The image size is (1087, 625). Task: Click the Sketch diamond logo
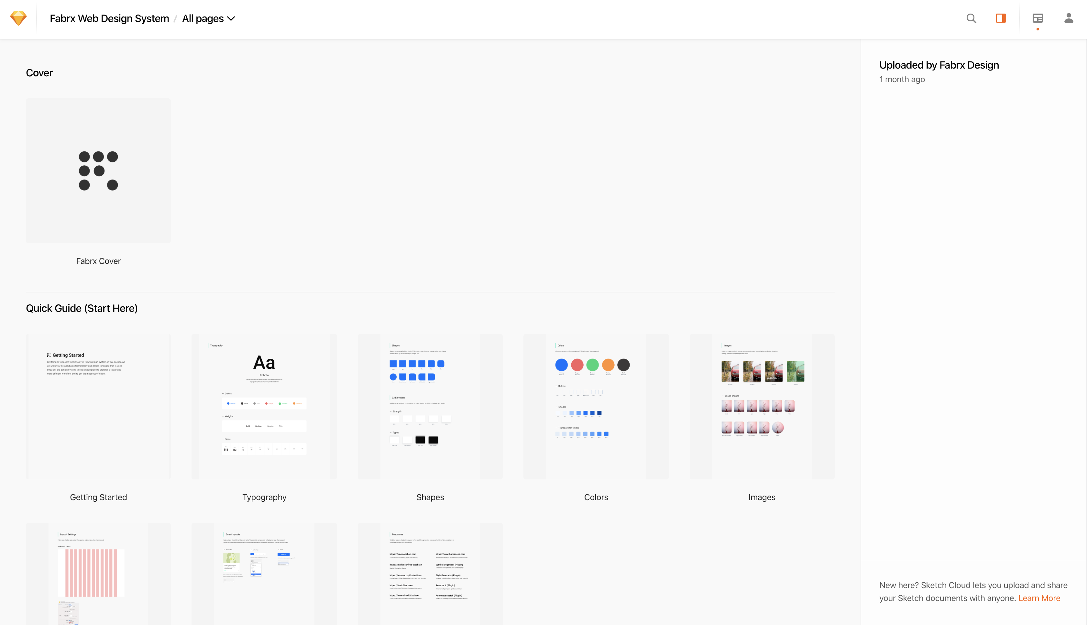click(18, 18)
